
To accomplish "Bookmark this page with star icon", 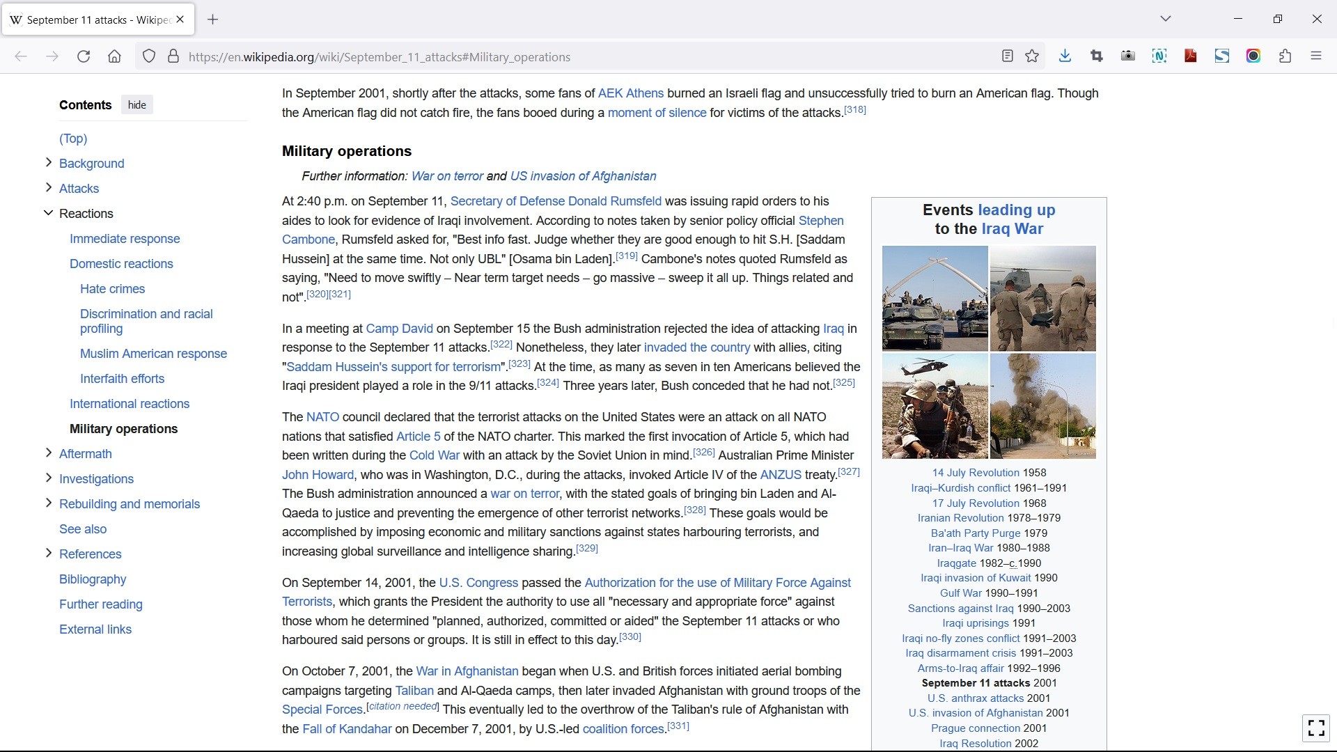I will click(x=1032, y=56).
